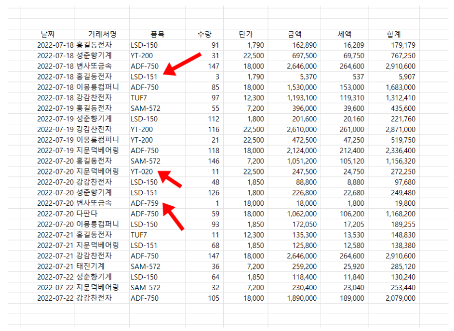Select the total cell 1,312,410
The image size is (454, 331).
point(394,98)
